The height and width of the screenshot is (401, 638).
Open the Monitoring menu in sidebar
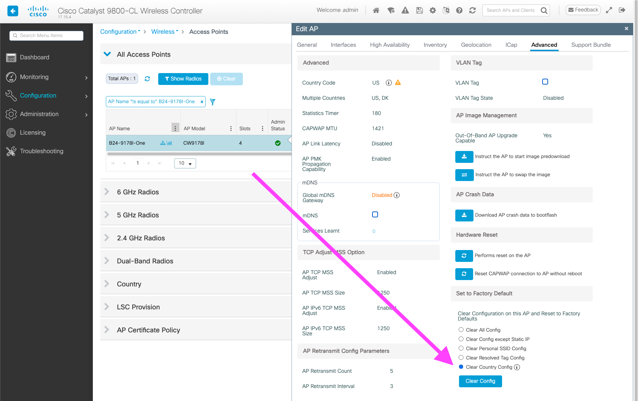click(x=34, y=77)
